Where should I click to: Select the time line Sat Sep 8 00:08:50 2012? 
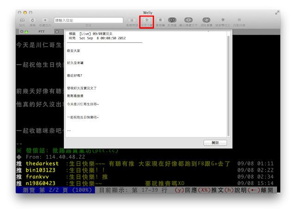tap(103, 38)
